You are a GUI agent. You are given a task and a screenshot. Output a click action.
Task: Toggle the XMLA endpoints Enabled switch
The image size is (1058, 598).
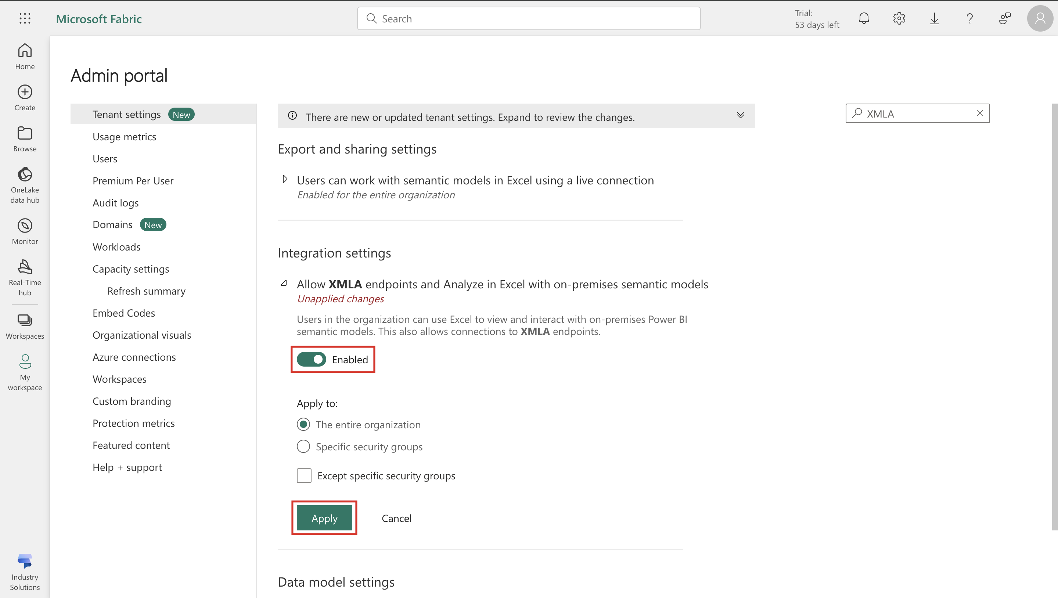click(311, 359)
